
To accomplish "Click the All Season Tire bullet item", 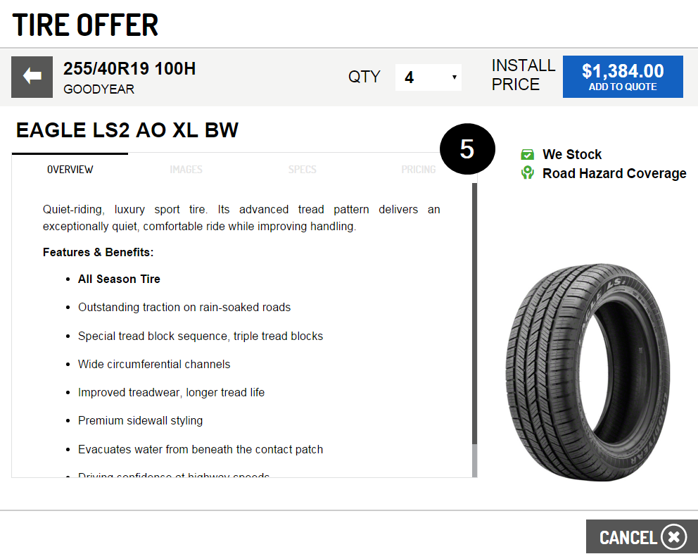I will pos(119,279).
